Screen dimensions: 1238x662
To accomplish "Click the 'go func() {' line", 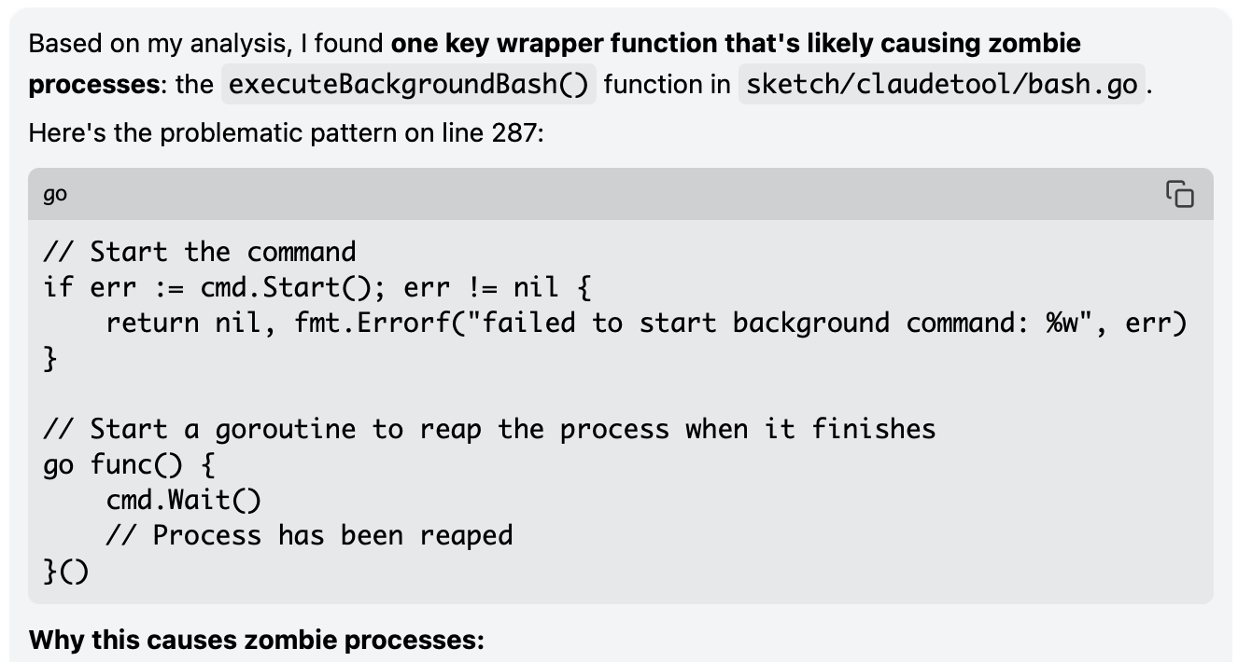I will pos(130,464).
